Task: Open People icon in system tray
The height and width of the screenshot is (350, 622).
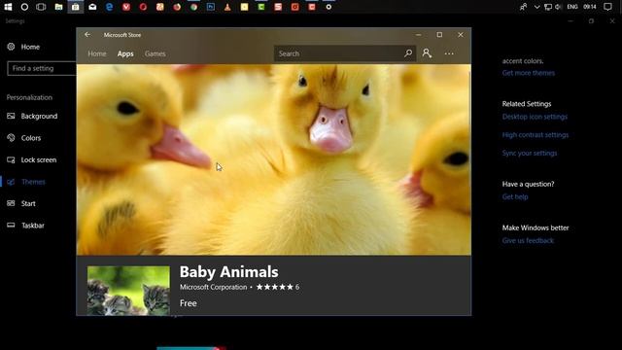Action: click(523, 7)
